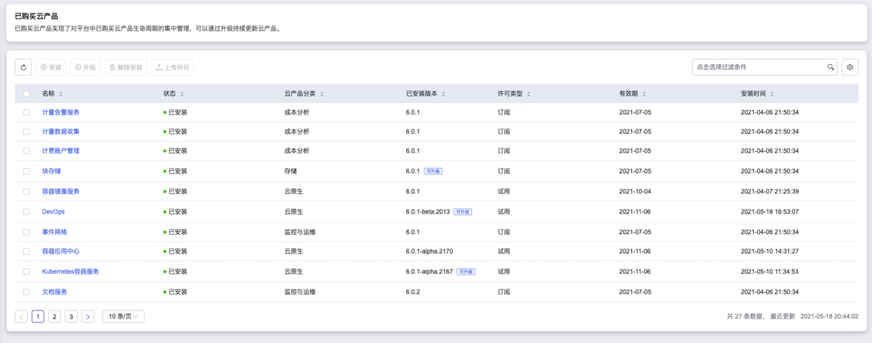The width and height of the screenshot is (872, 343).
Task: Click the refresh icon button
Action: tap(23, 68)
